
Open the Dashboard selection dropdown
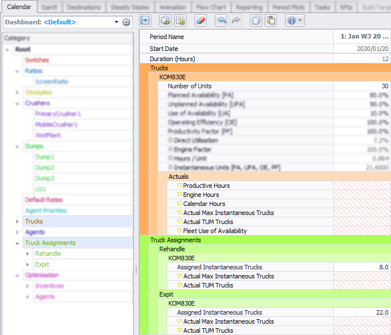pos(116,22)
